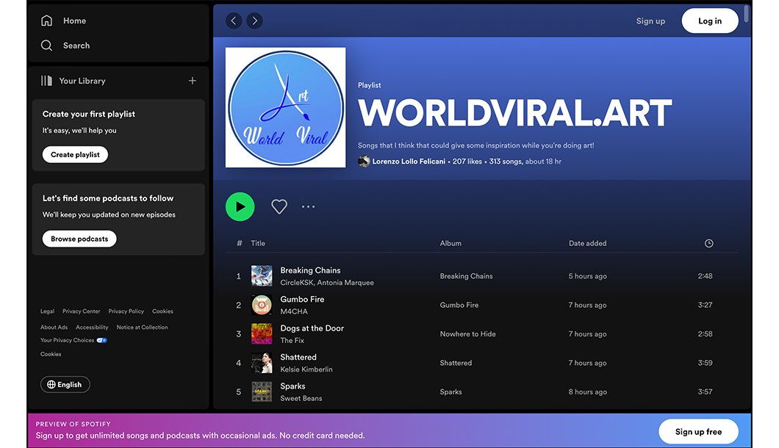Open Lorenzo Lollo Felicani's profile link
Screen dimensions: 779x448
[409, 162]
